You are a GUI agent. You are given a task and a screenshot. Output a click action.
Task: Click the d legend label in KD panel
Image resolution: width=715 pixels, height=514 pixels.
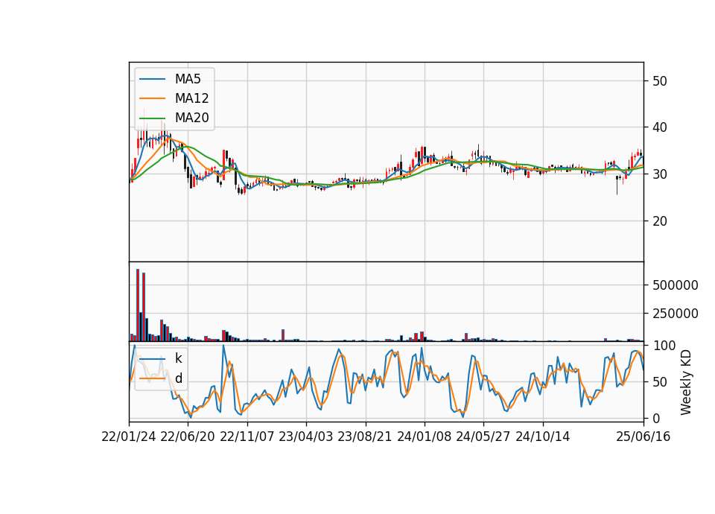tap(179, 378)
